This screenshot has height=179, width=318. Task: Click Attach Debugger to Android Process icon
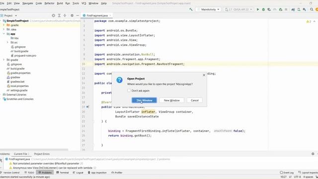point(281,9)
